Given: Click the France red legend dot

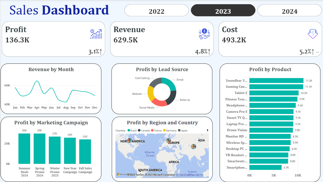Looking at the screenshot, I should [152, 130].
